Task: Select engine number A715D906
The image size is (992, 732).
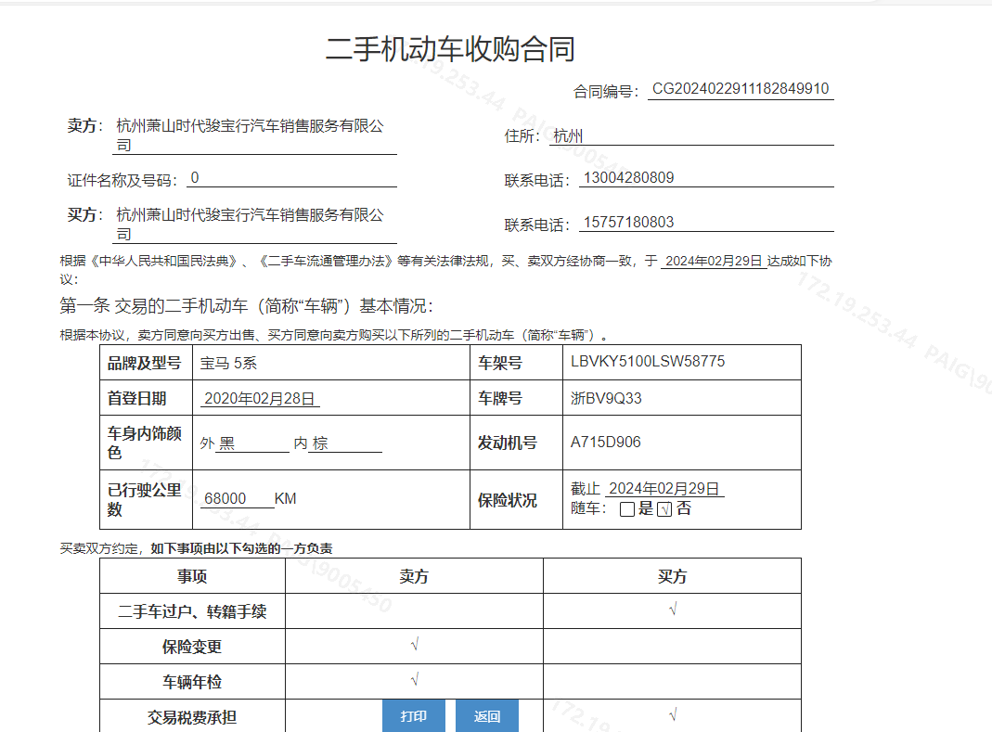Action: 605,442
